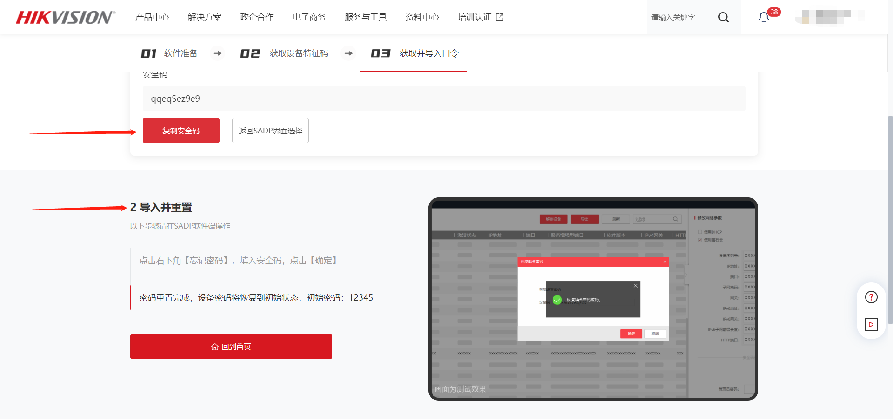Click the 回到首页 button
893x419 pixels.
coord(231,347)
